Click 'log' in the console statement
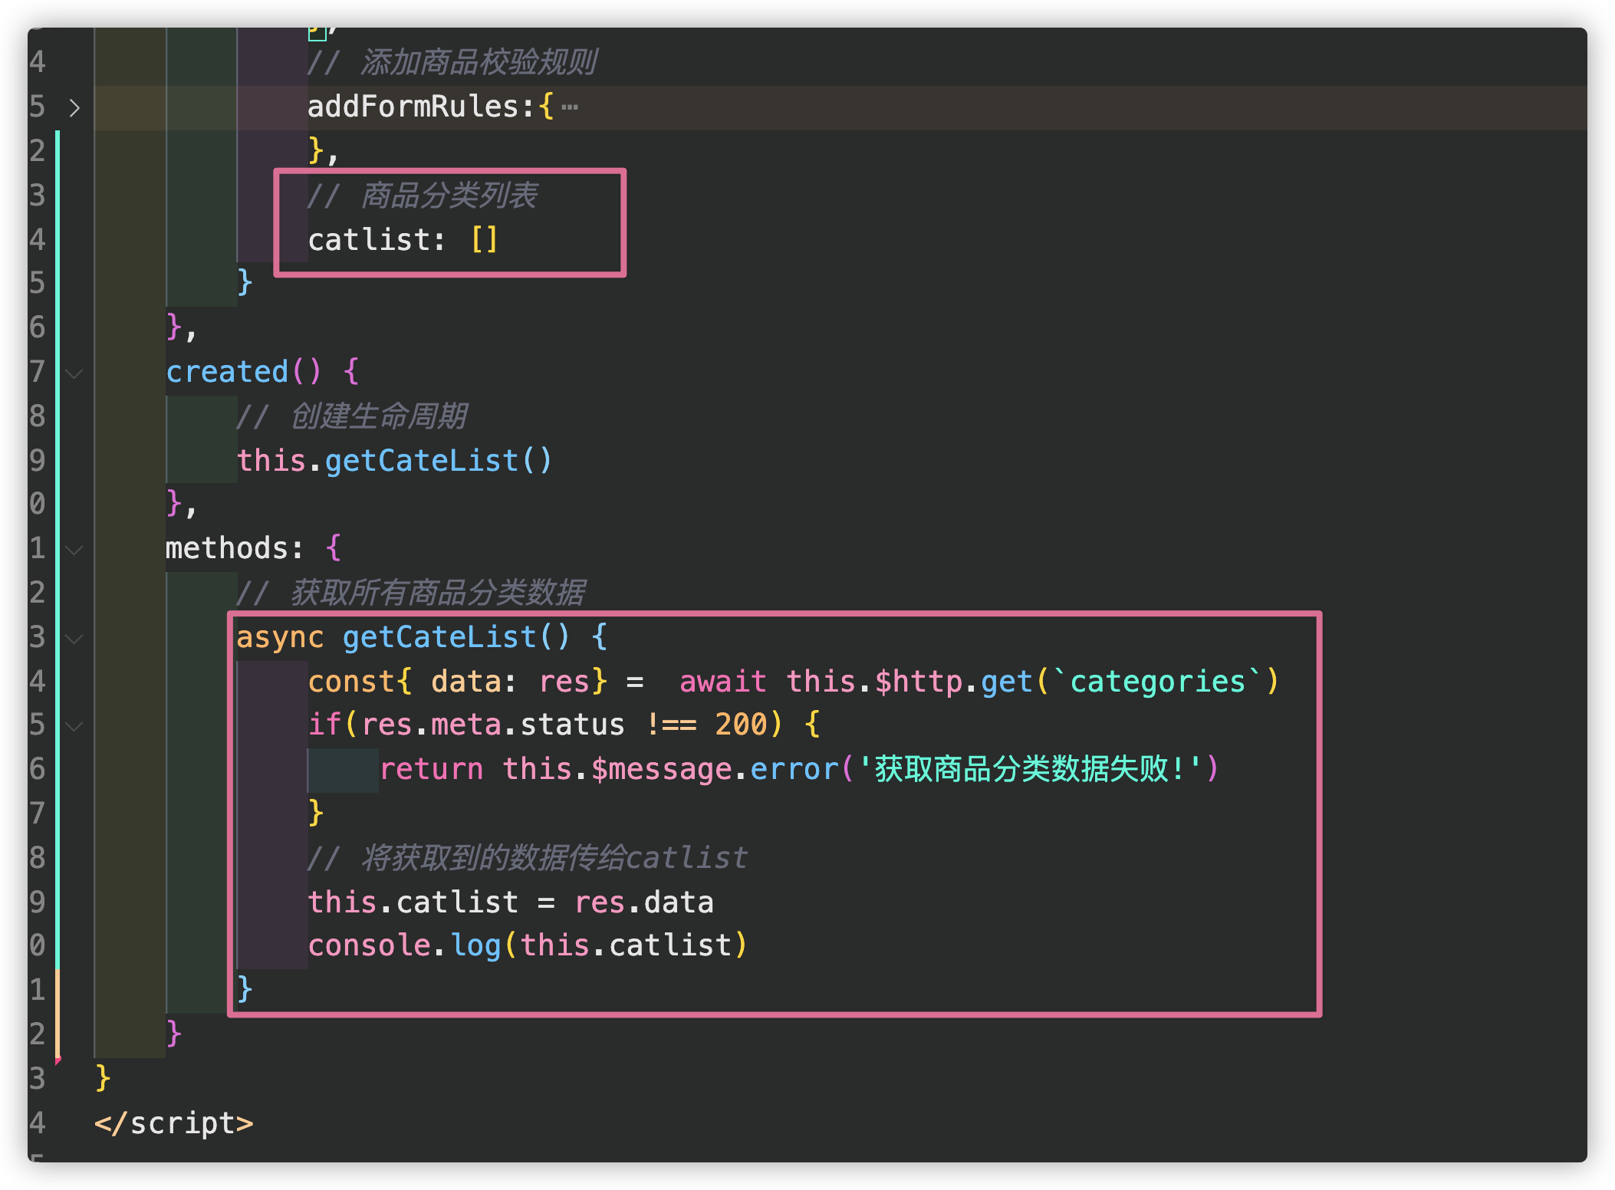The width and height of the screenshot is (1615, 1190). [x=475, y=945]
